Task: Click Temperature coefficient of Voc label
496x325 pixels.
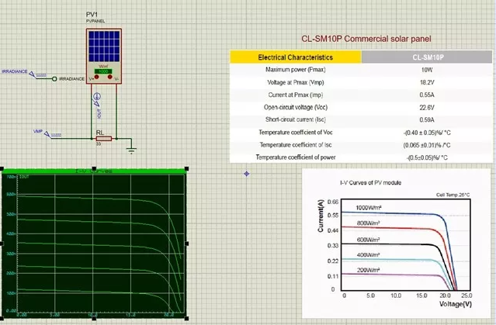Action: click(x=296, y=132)
